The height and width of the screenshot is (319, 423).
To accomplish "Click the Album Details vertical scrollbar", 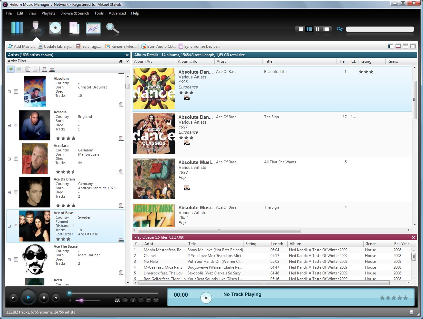I will coord(415,146).
